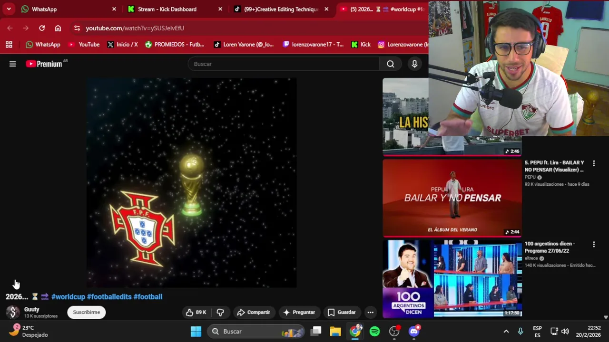Subscribe to Guuty with Suscribirme button
This screenshot has height=342, width=609.
tap(87, 312)
